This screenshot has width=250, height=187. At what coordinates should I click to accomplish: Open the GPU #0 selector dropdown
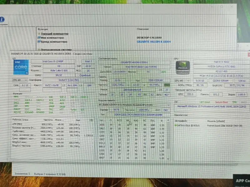point(182,81)
